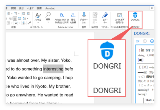This screenshot has width=160, height=110.
Task: Open the 表示 ribbon tab
Action: (22, 8)
